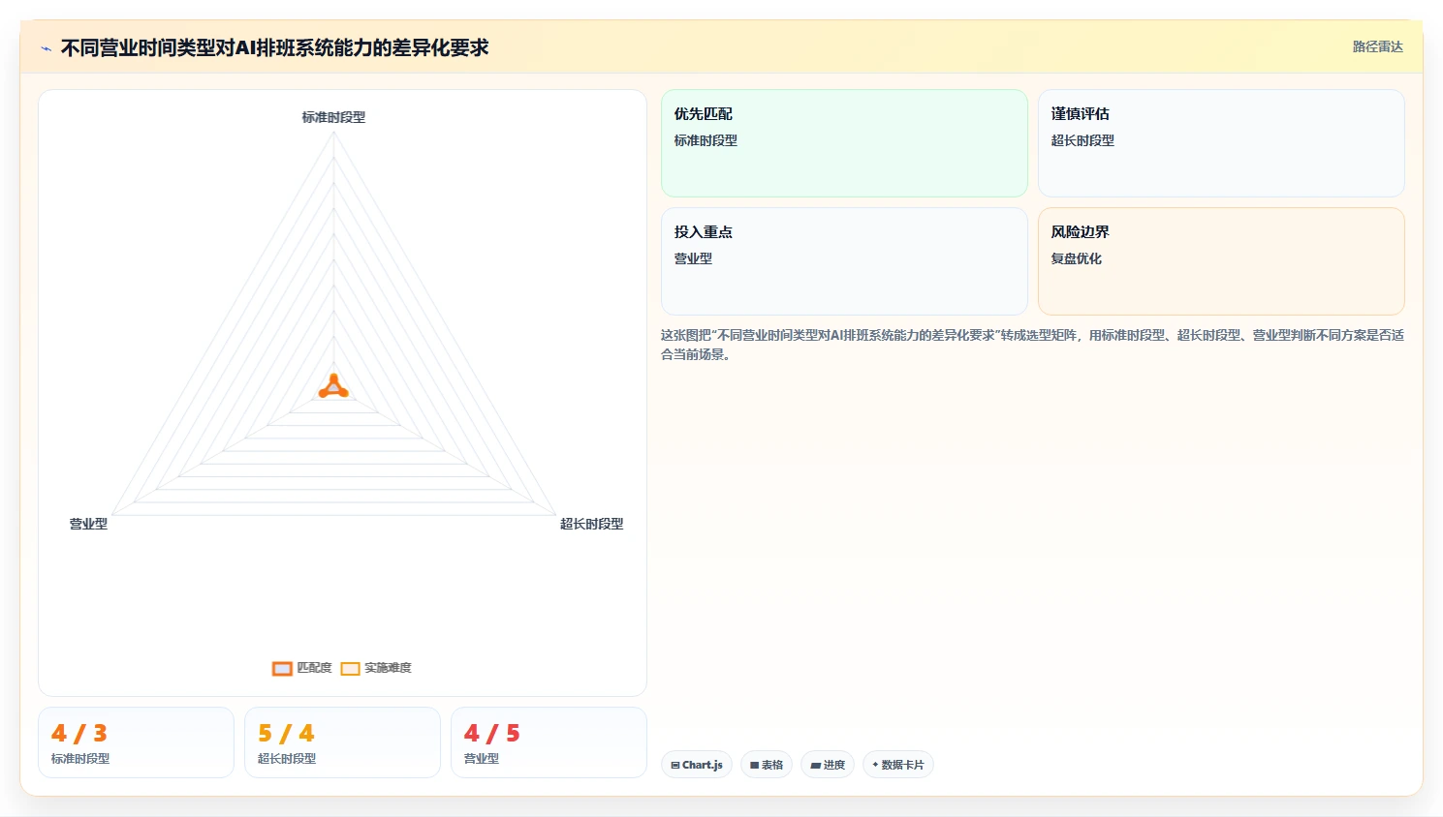Select the 谨慎评估 card
Image resolution: width=1443 pixels, height=817 pixels.
(x=1221, y=143)
